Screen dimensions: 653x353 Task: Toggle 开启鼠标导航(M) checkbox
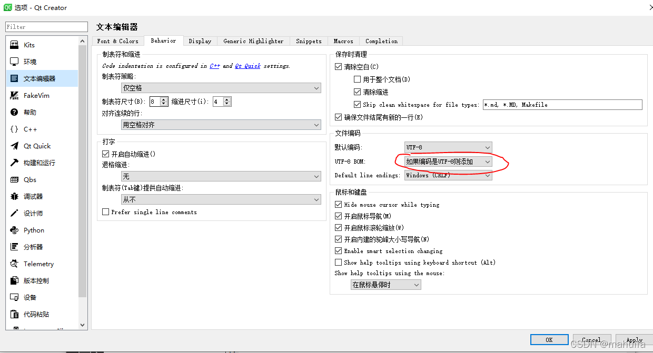tap(339, 216)
